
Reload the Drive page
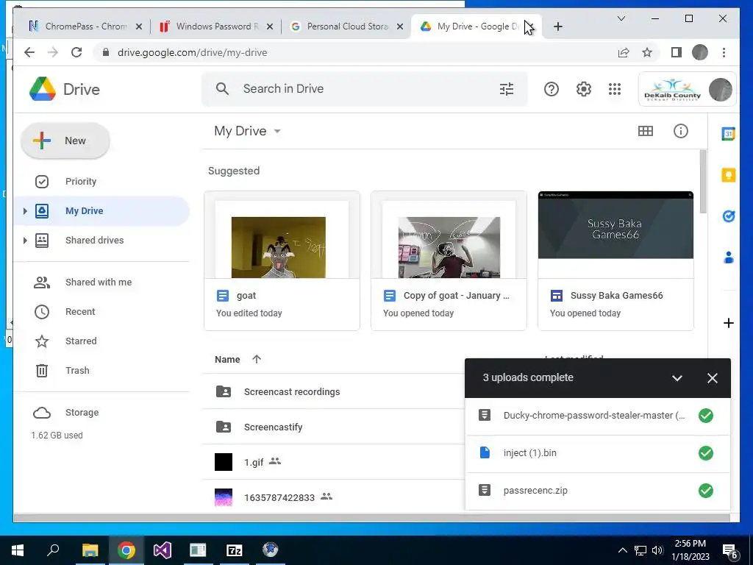76,52
